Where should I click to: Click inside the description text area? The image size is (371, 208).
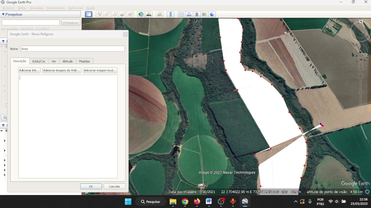68,127
